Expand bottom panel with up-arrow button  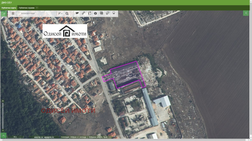(3, 135)
